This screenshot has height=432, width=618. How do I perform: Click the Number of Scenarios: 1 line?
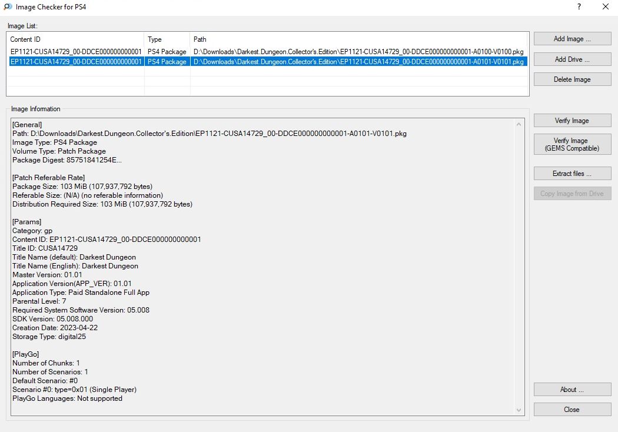tap(51, 372)
